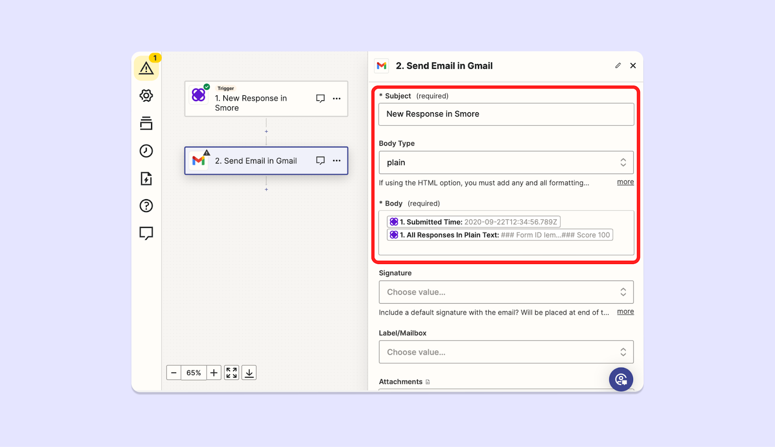Viewport: 775px width, 447px height.
Task: Open the comments icon in sidebar
Action: (x=146, y=233)
